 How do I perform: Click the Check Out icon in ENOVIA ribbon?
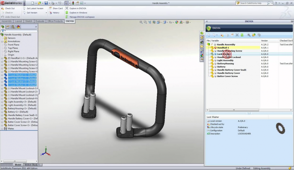click(x=3, y=8)
